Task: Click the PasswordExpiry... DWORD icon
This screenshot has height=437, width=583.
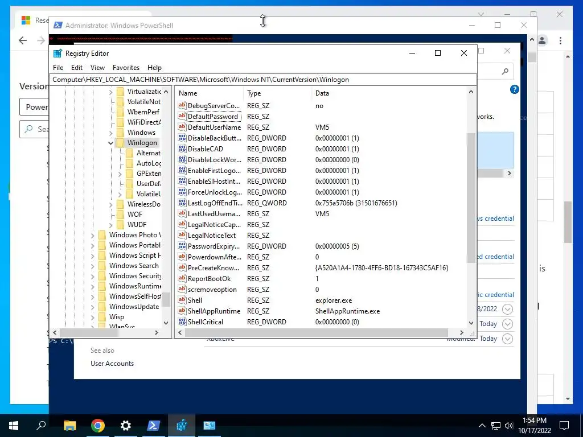Action: pyautogui.click(x=182, y=246)
